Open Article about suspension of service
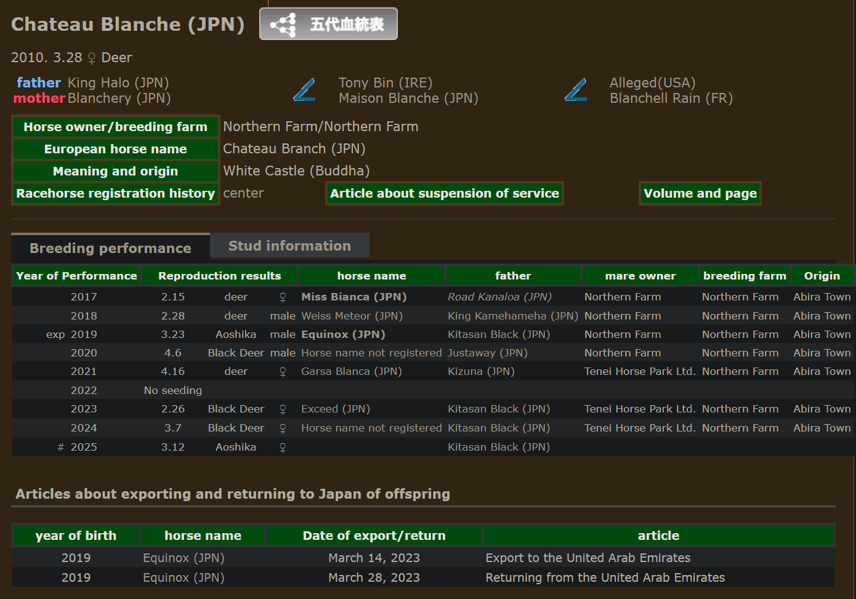The image size is (856, 599). click(x=445, y=193)
